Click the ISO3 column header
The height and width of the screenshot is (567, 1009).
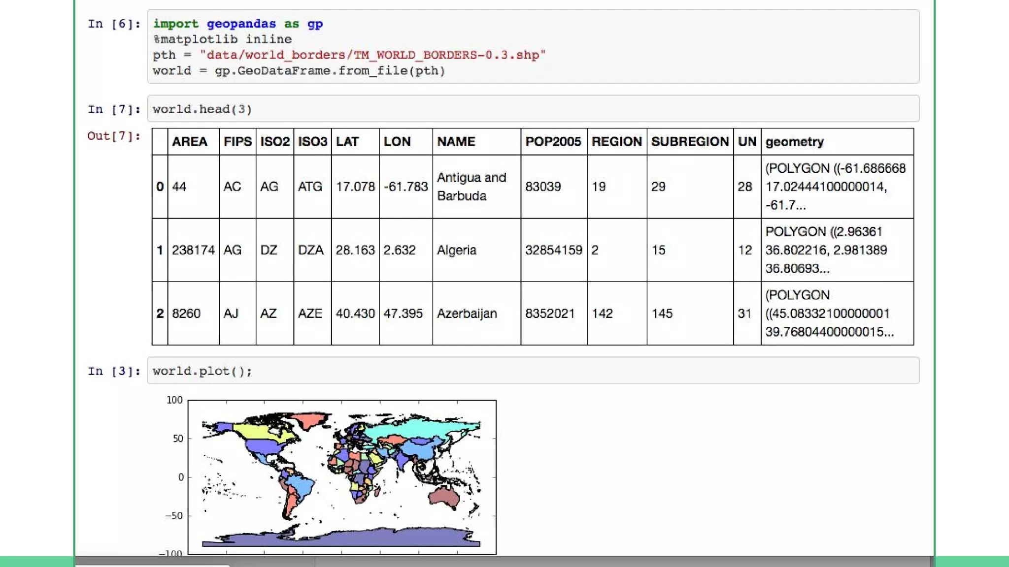[x=312, y=142]
